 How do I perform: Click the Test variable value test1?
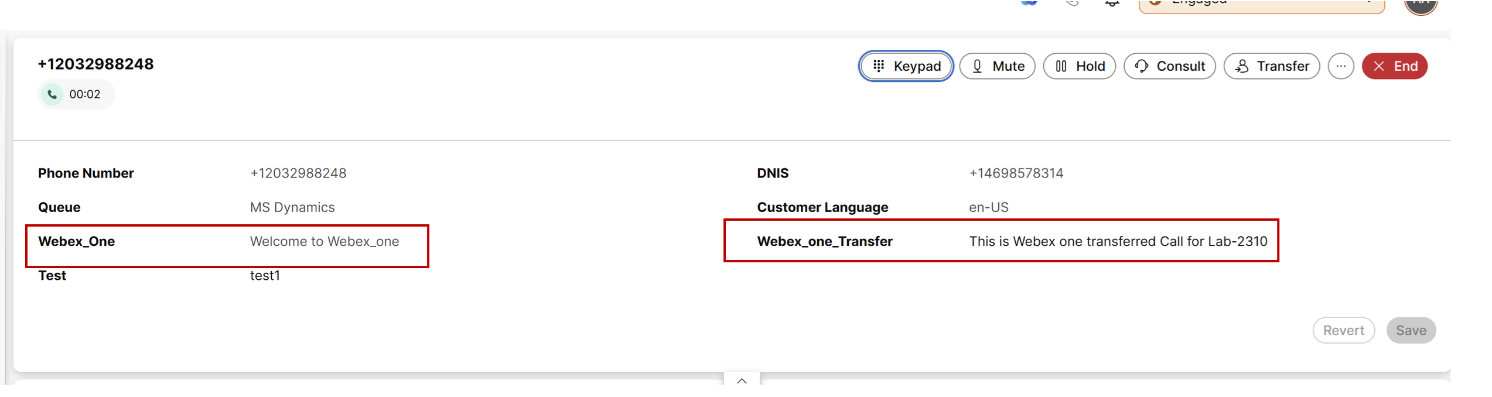point(265,276)
